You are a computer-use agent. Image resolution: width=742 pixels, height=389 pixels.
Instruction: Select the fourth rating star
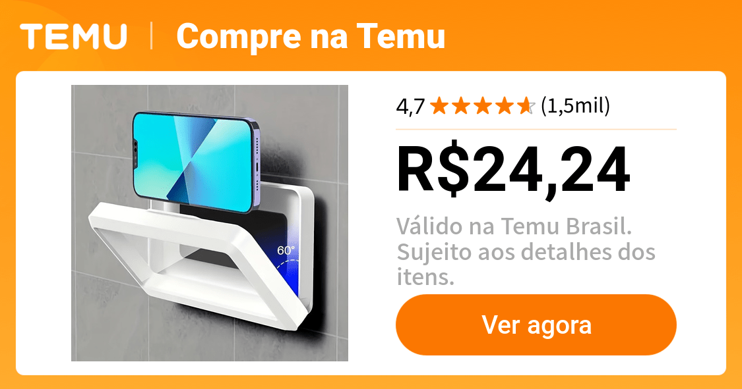pyautogui.click(x=505, y=106)
